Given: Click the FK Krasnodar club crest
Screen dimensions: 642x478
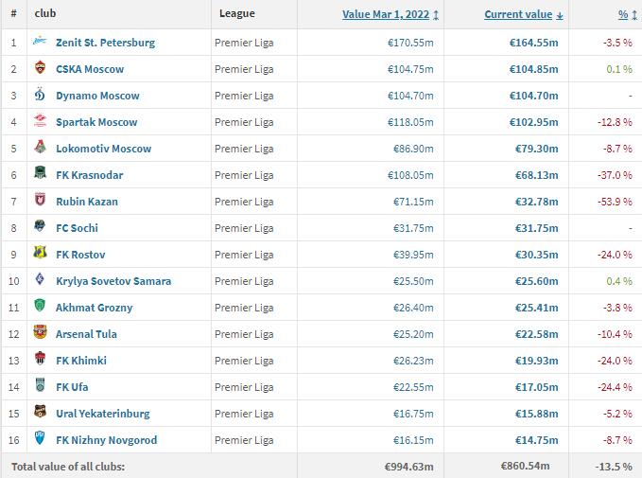Looking at the screenshot, I should [x=40, y=175].
